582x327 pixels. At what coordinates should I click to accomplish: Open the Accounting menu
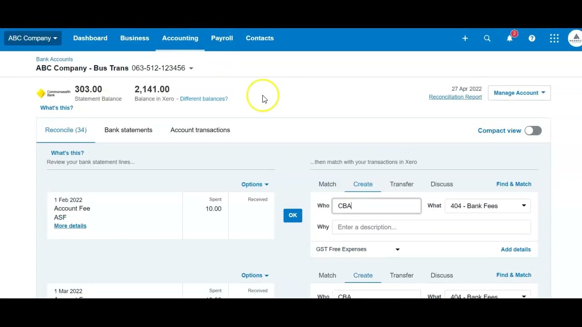tap(180, 38)
